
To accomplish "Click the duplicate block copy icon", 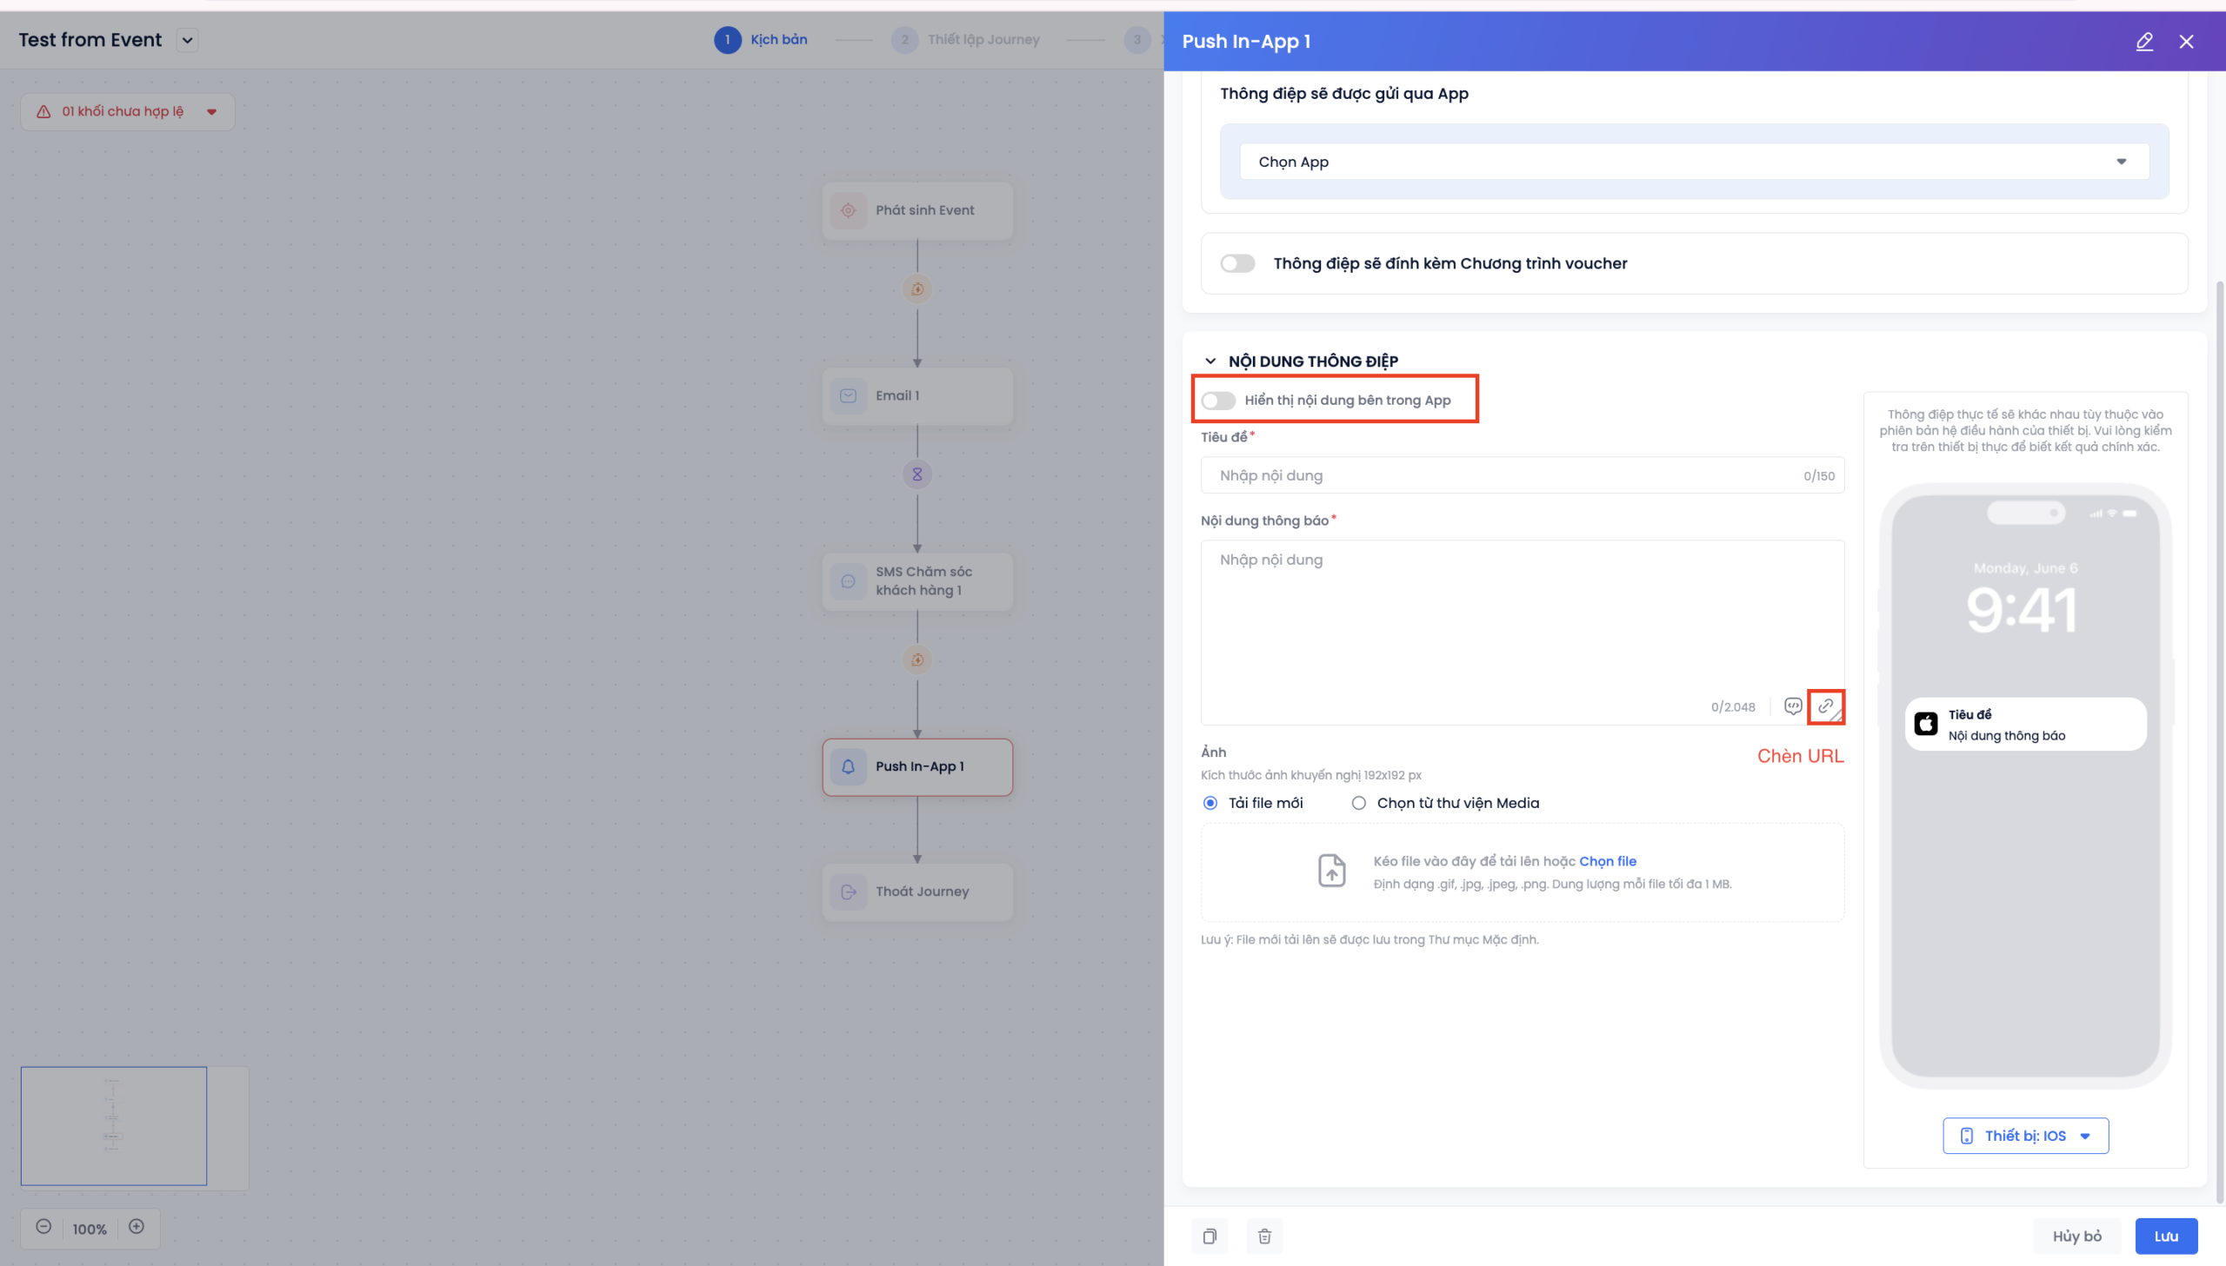I will click(x=1210, y=1236).
